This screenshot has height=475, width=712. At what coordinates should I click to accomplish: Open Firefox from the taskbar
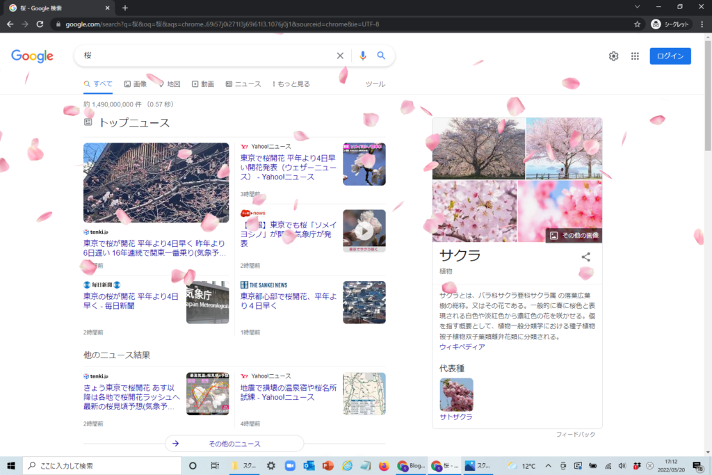click(x=383, y=466)
